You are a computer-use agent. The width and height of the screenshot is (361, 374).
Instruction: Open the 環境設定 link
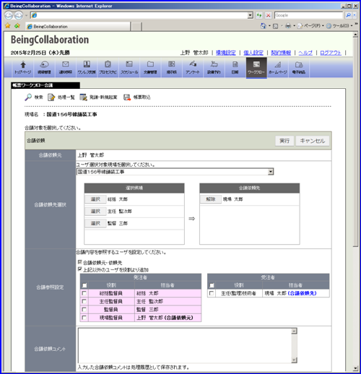click(x=225, y=53)
